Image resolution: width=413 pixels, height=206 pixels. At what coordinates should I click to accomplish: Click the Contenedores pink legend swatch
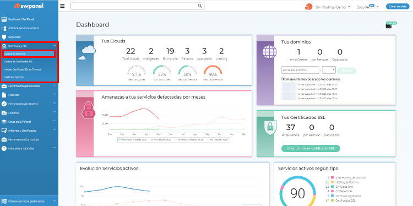point(333,191)
